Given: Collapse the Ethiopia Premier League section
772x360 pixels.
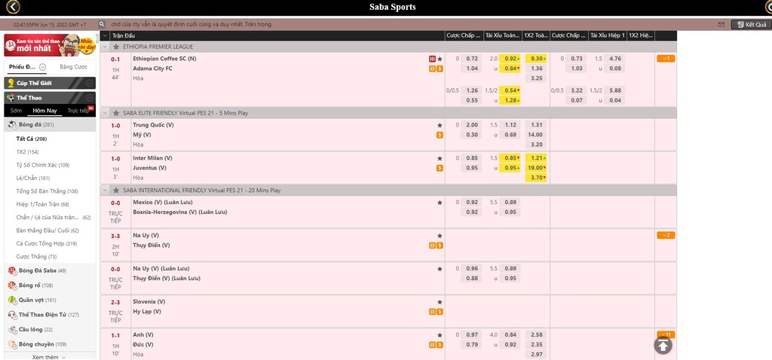Looking at the screenshot, I should tap(106, 46).
